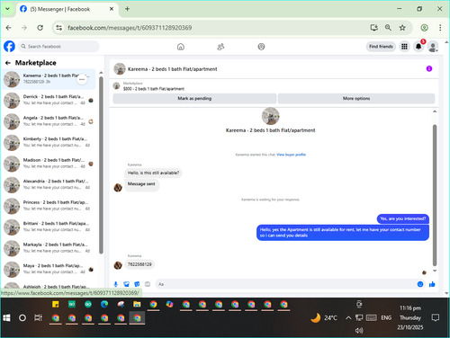The image size is (450, 338).
Task: Open Markayla's conversation in the list
Action: (49, 248)
